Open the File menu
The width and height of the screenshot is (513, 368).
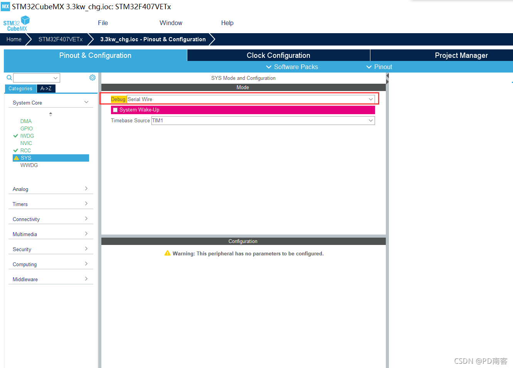tap(103, 23)
